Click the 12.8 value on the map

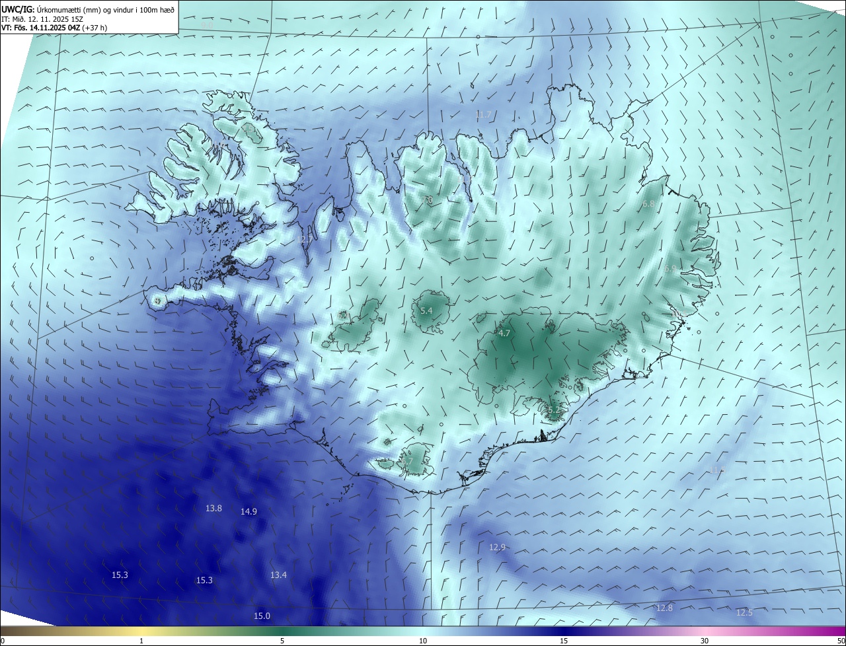tap(664, 608)
